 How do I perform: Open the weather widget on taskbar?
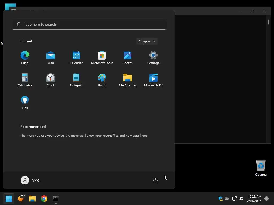pos(21,198)
